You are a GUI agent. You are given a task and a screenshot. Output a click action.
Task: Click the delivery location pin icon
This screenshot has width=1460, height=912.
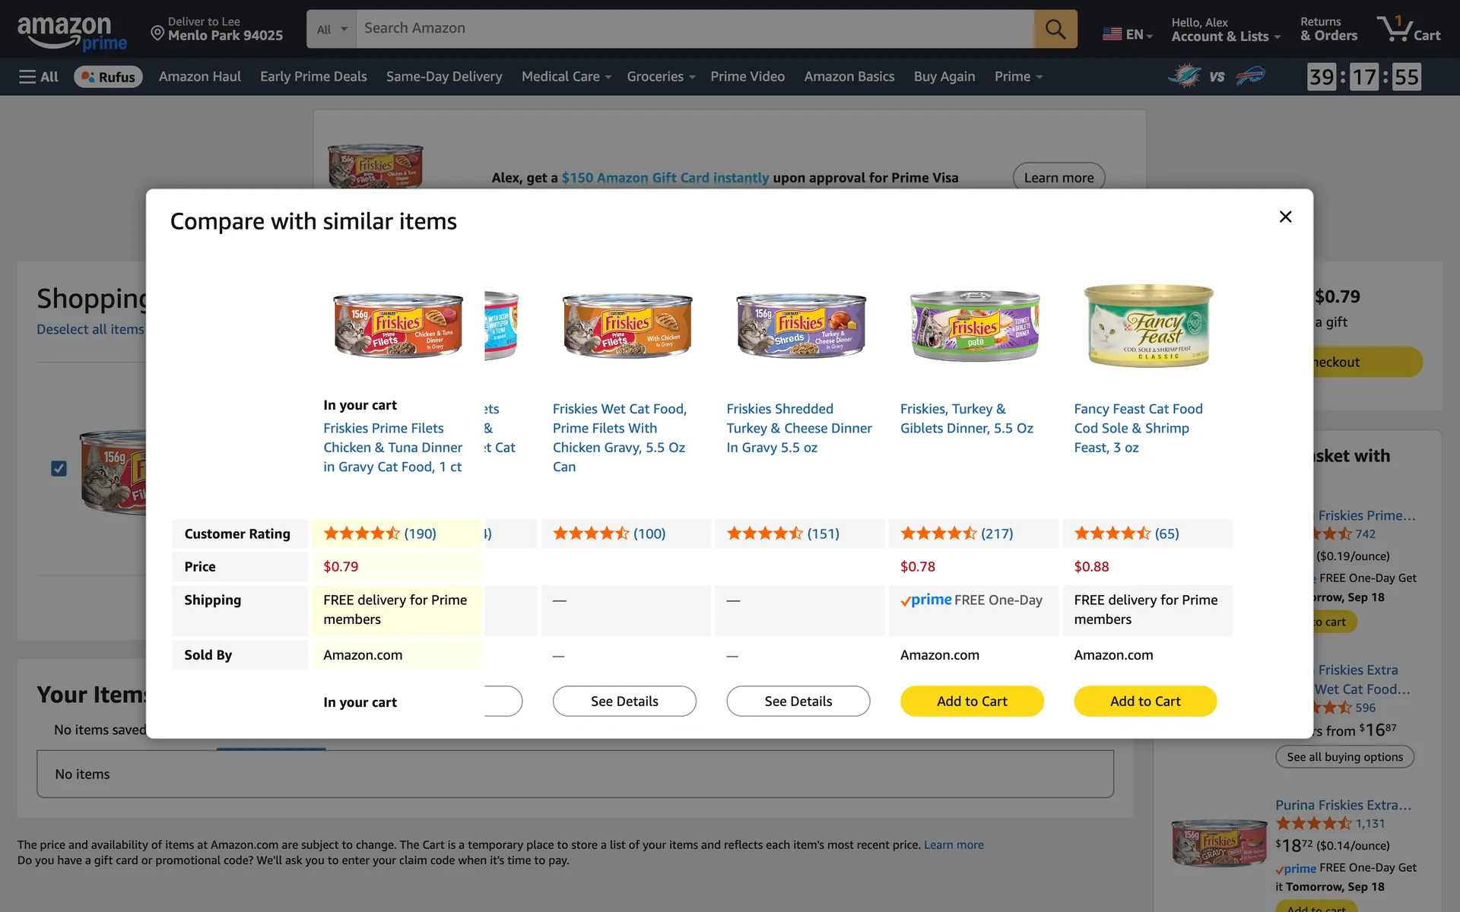(x=157, y=33)
